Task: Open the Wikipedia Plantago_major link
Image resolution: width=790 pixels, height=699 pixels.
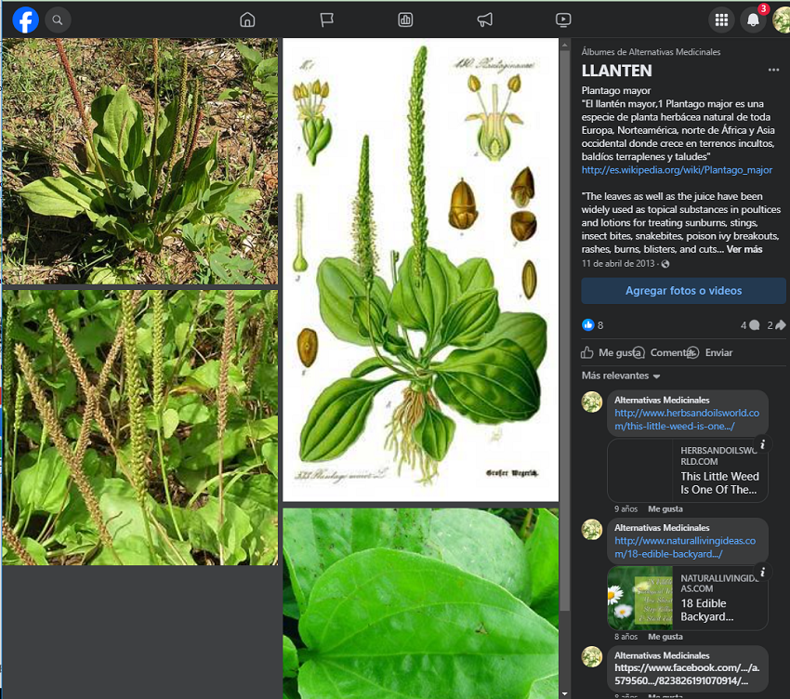Action: tap(677, 170)
